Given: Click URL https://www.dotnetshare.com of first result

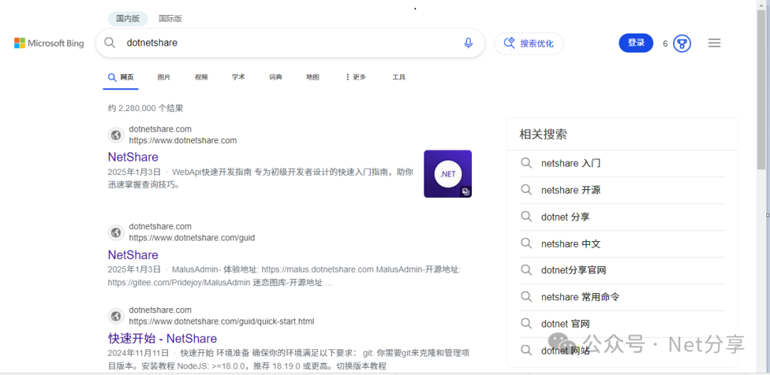Looking at the screenshot, I should tap(183, 141).
